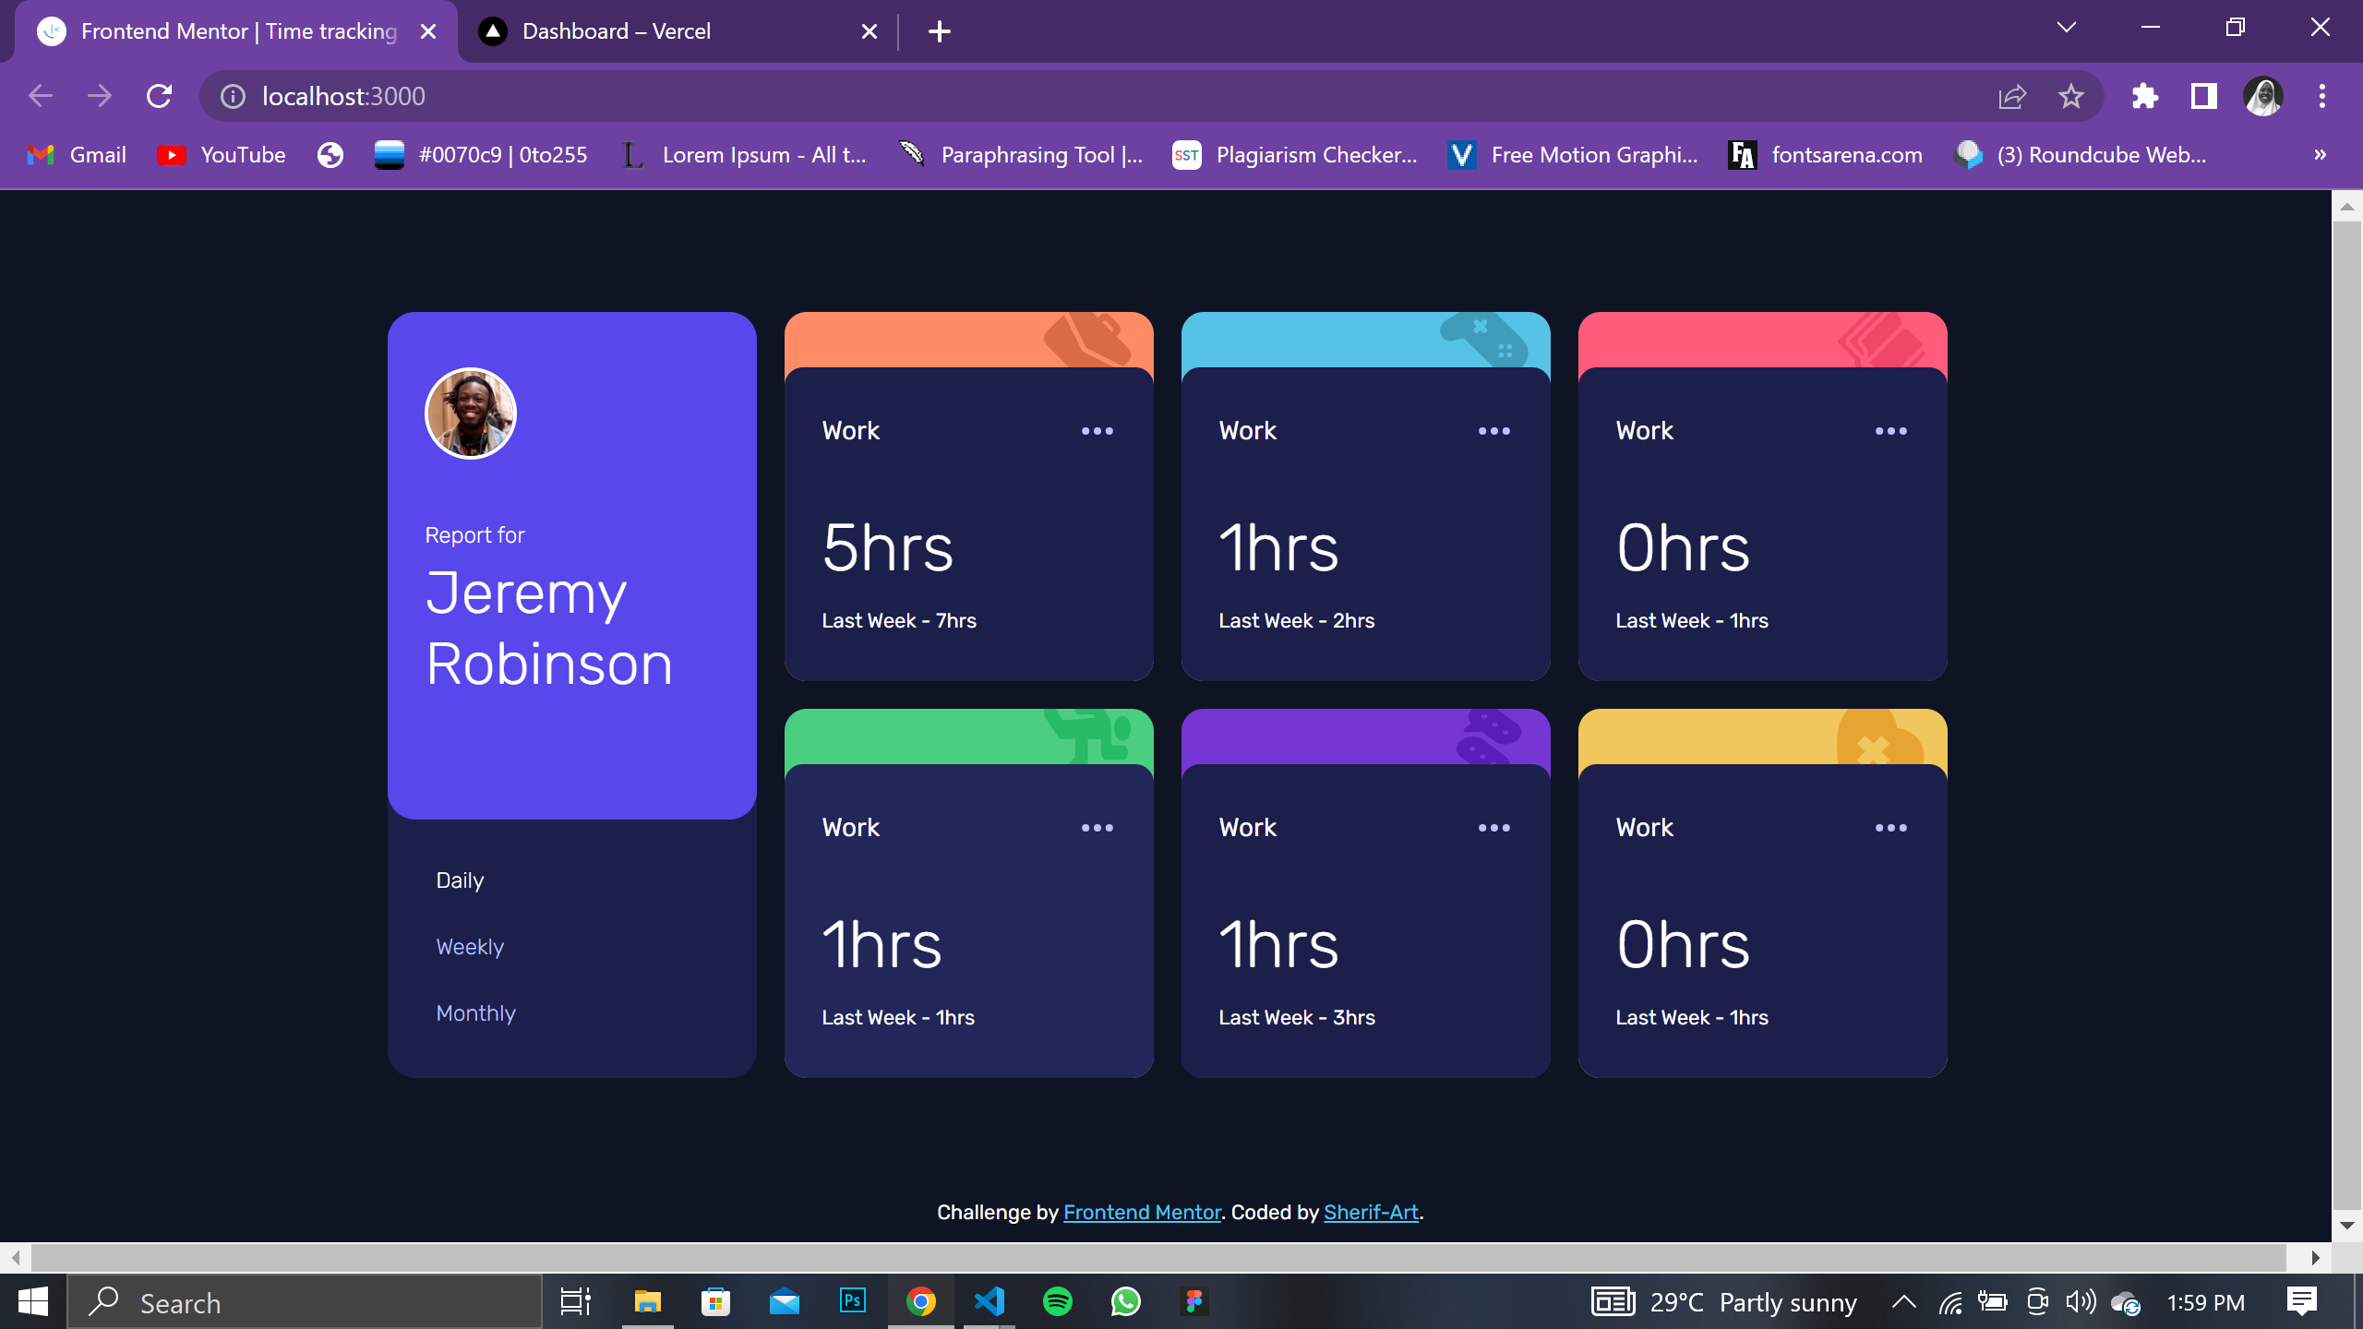Image resolution: width=2363 pixels, height=1329 pixels.
Task: Bookmark this page with star icon
Action: (2070, 96)
